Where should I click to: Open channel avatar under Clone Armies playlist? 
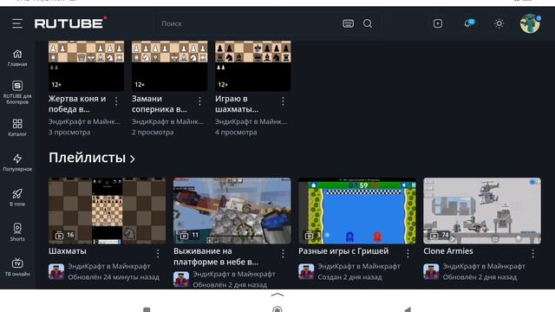[431, 271]
